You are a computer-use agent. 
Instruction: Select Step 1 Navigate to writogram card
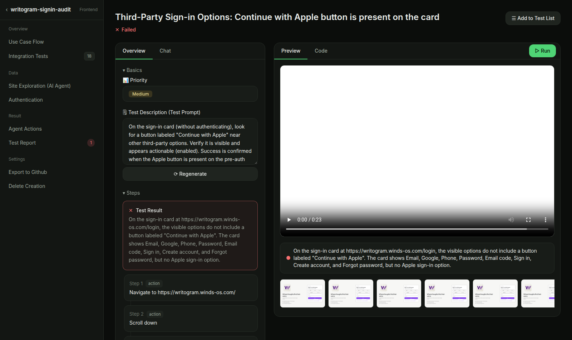point(191,288)
